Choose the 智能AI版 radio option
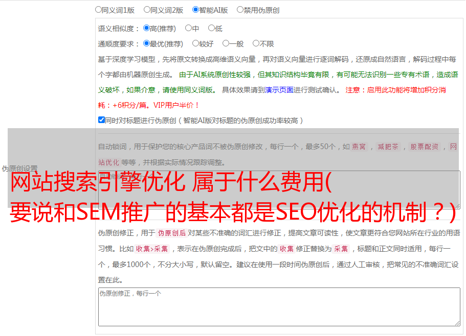Image resolution: width=466 pixels, height=336 pixels. 195,10
